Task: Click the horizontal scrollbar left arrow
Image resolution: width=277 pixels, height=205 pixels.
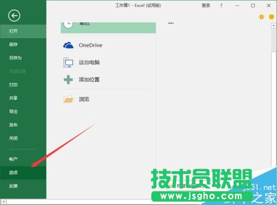Action: pos(3,202)
